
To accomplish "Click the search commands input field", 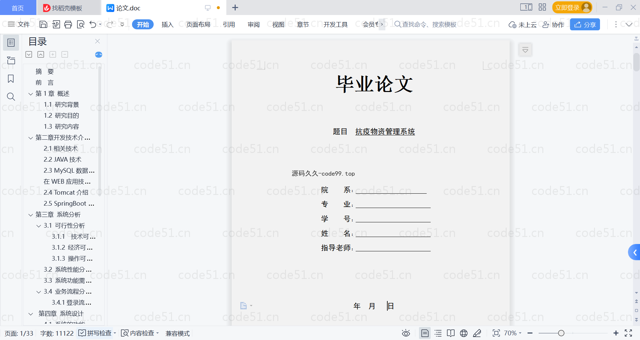I will tap(426, 24).
